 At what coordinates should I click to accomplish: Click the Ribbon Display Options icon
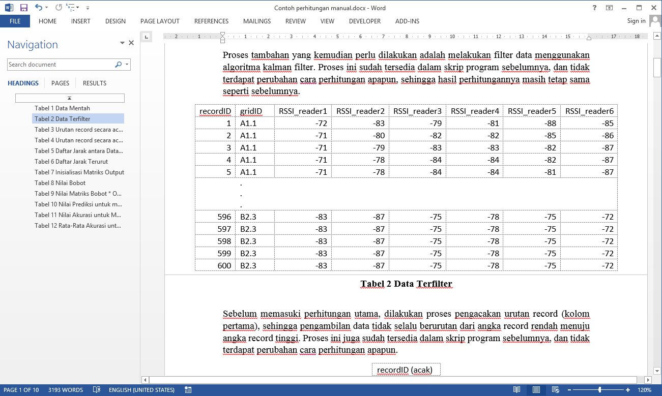pos(609,8)
